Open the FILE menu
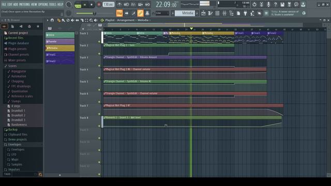The height and width of the screenshot is (186, 331). (4, 5)
